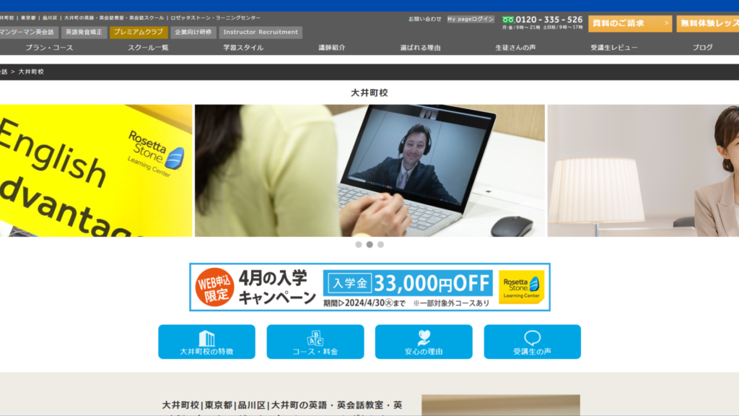This screenshot has height=416, width=739.
Task: Open the 4月の入学キャンペーン banner
Action: 369,287
